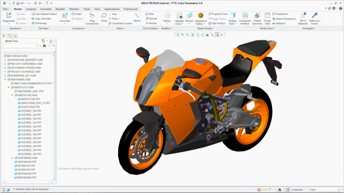Click the filter funnel icon in Model Tree
The height and width of the screenshot is (193, 344).
click(x=49, y=45)
